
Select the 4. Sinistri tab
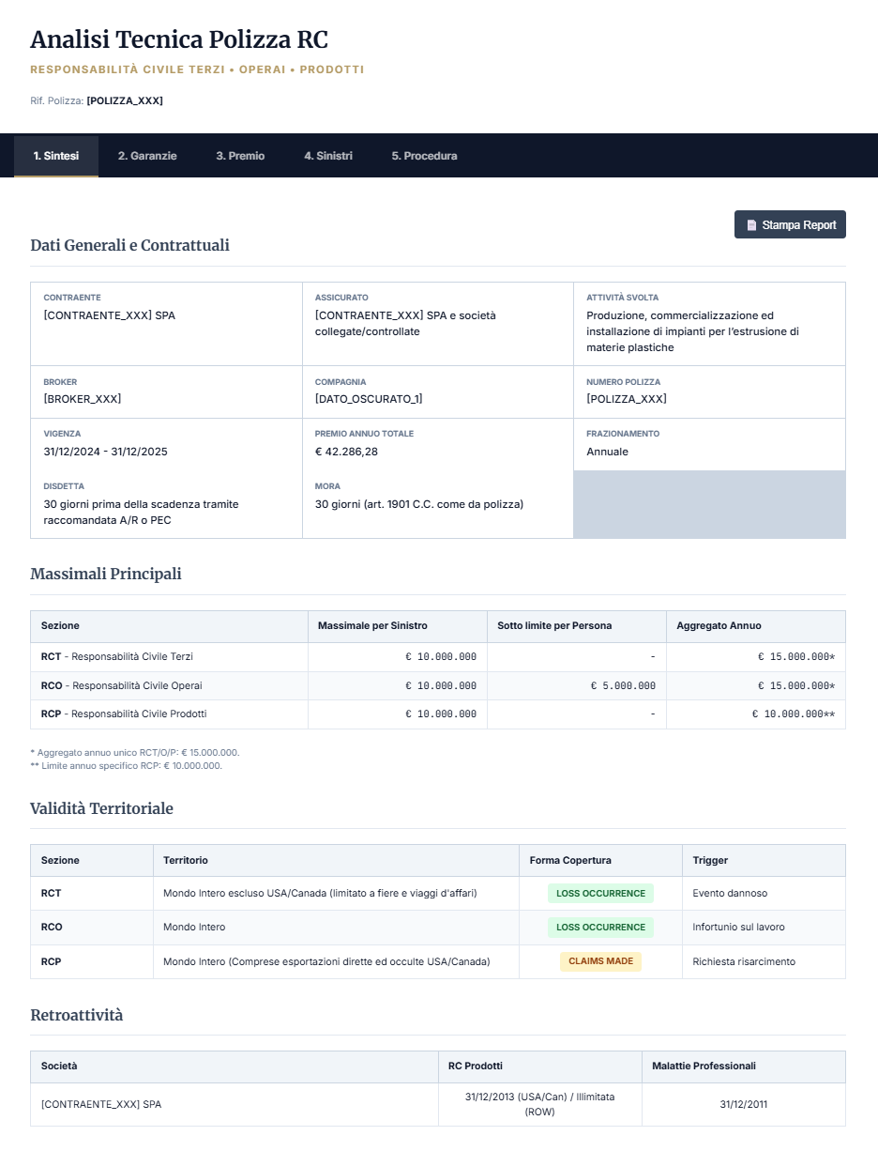pos(328,156)
